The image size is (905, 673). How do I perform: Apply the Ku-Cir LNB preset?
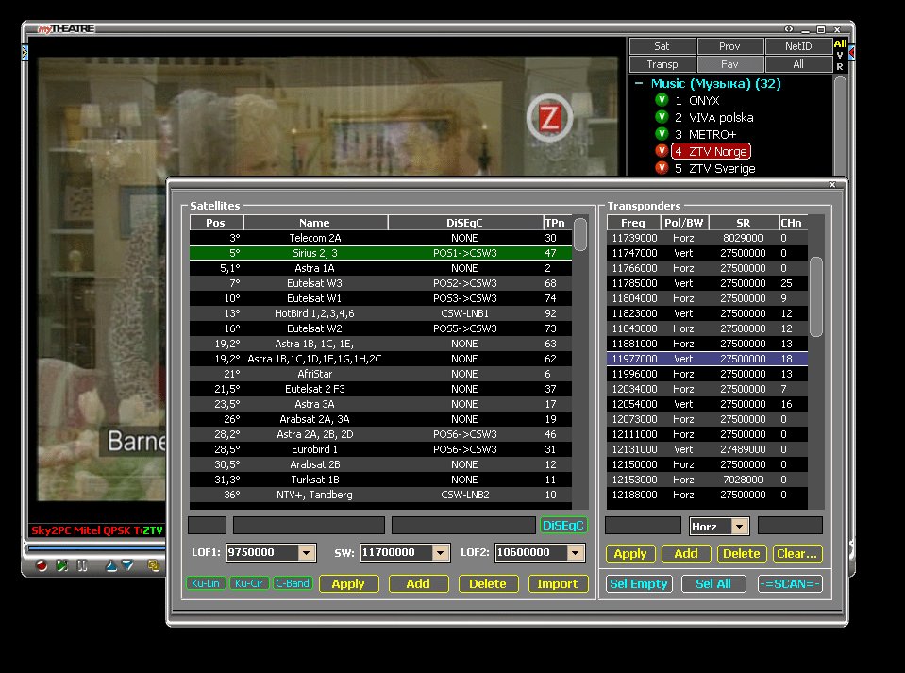[249, 583]
